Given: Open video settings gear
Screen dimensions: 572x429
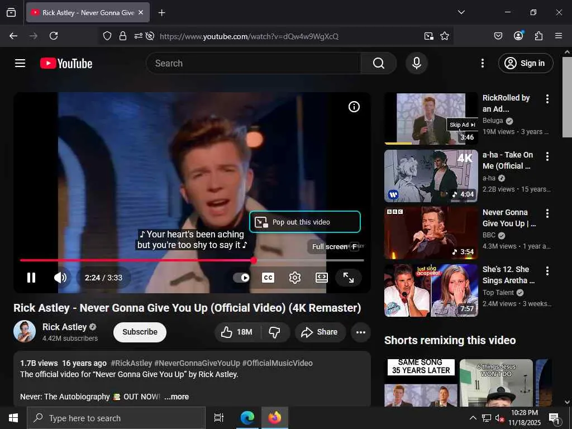Looking at the screenshot, I should point(295,278).
